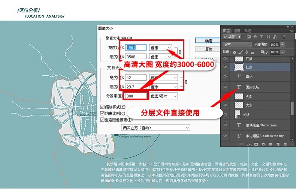Click the 分辨率 field showing 300
The width and height of the screenshot is (296, 192).
[x=136, y=96]
